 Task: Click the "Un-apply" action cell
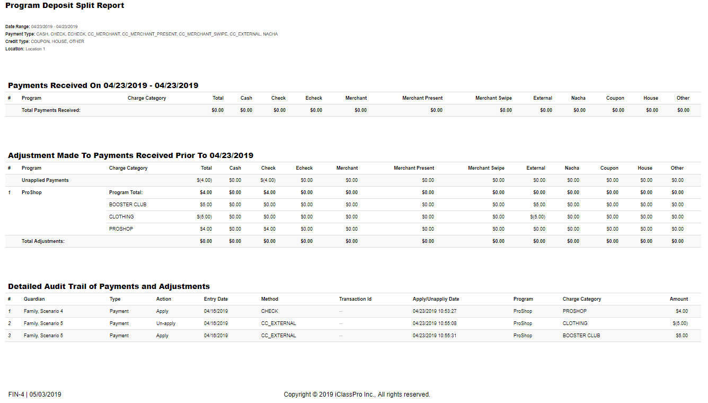(166, 323)
